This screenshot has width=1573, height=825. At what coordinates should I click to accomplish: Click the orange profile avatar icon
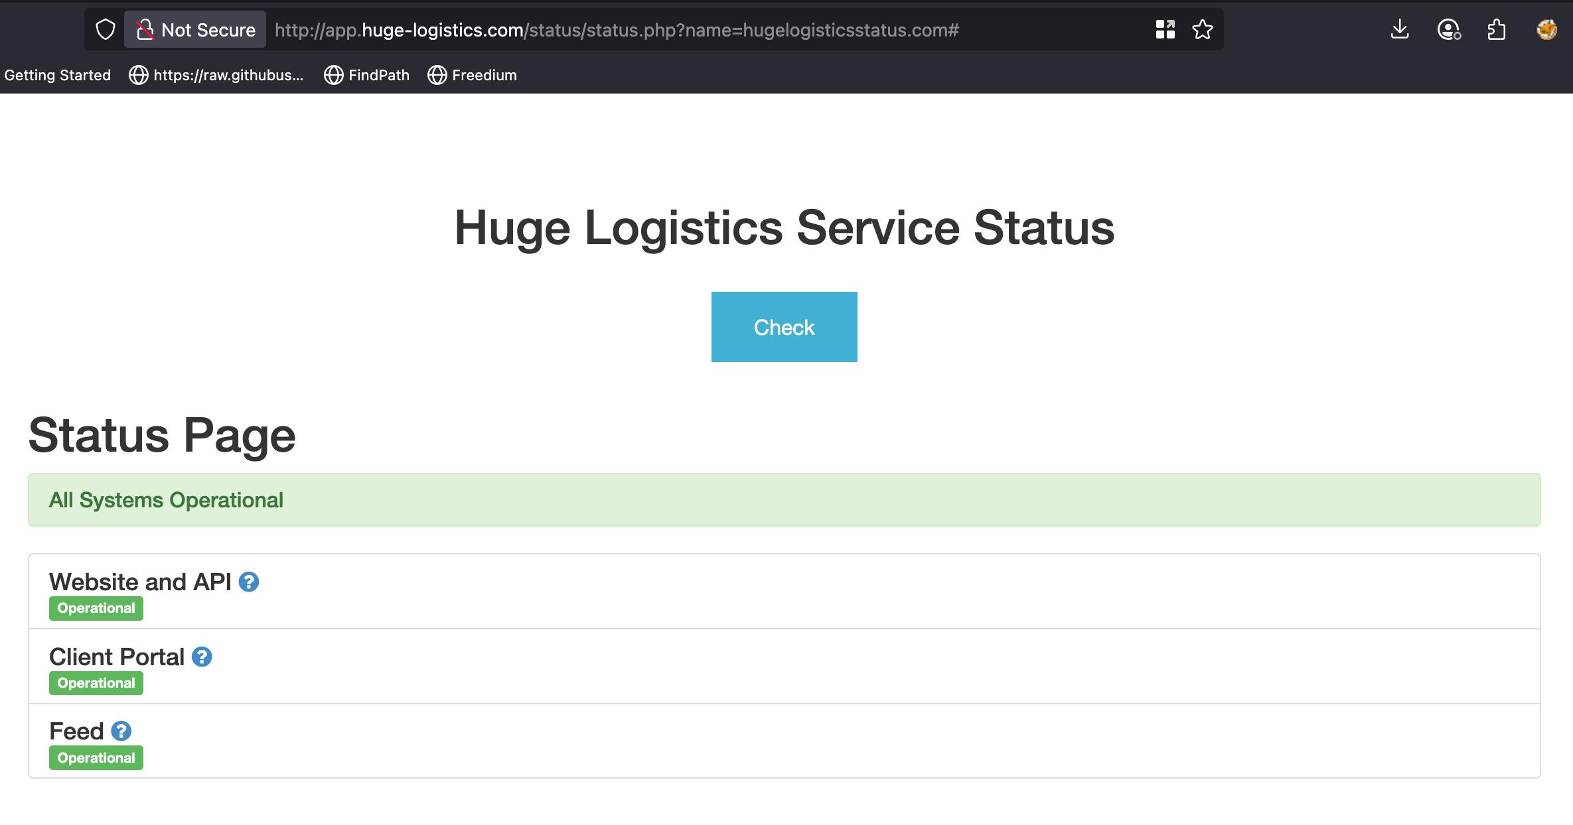click(1546, 30)
